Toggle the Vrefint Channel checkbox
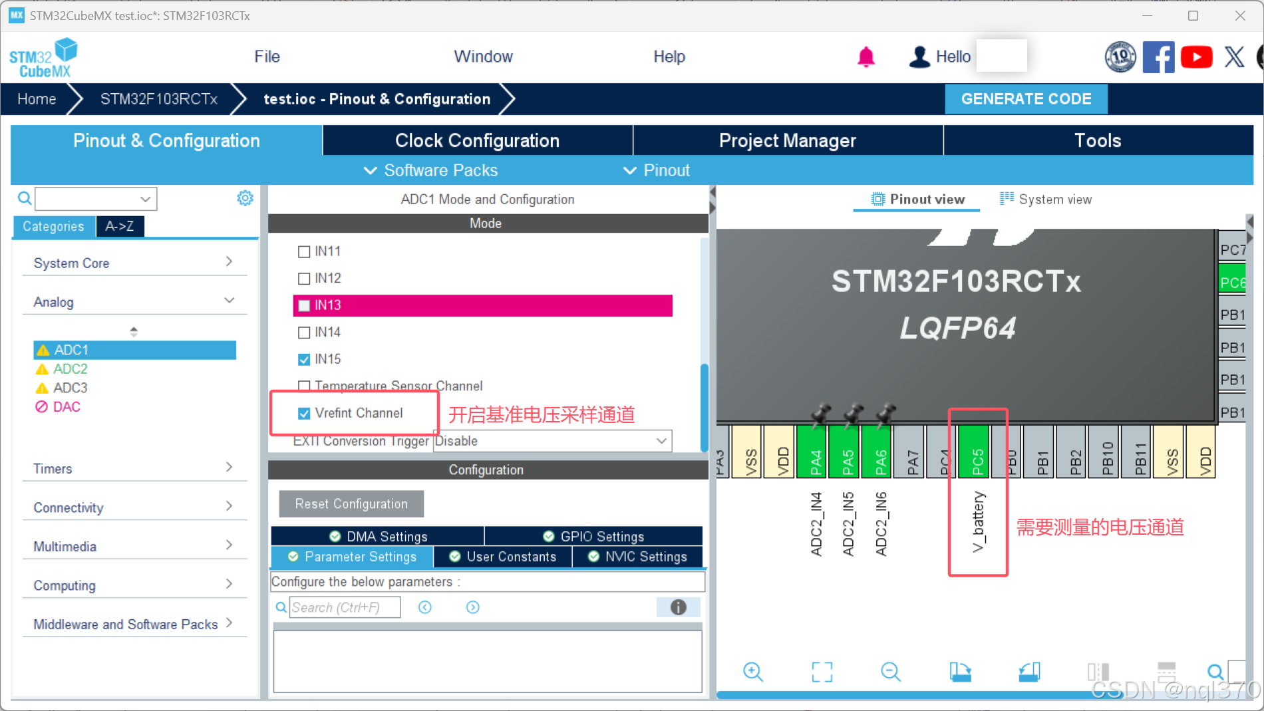1264x711 pixels. [x=304, y=413]
